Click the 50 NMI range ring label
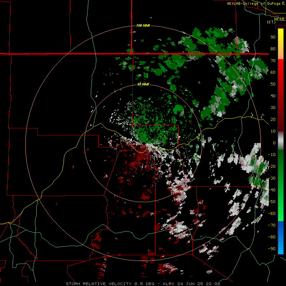Image resolution: width=286 pixels, height=286 pixels. (143, 84)
